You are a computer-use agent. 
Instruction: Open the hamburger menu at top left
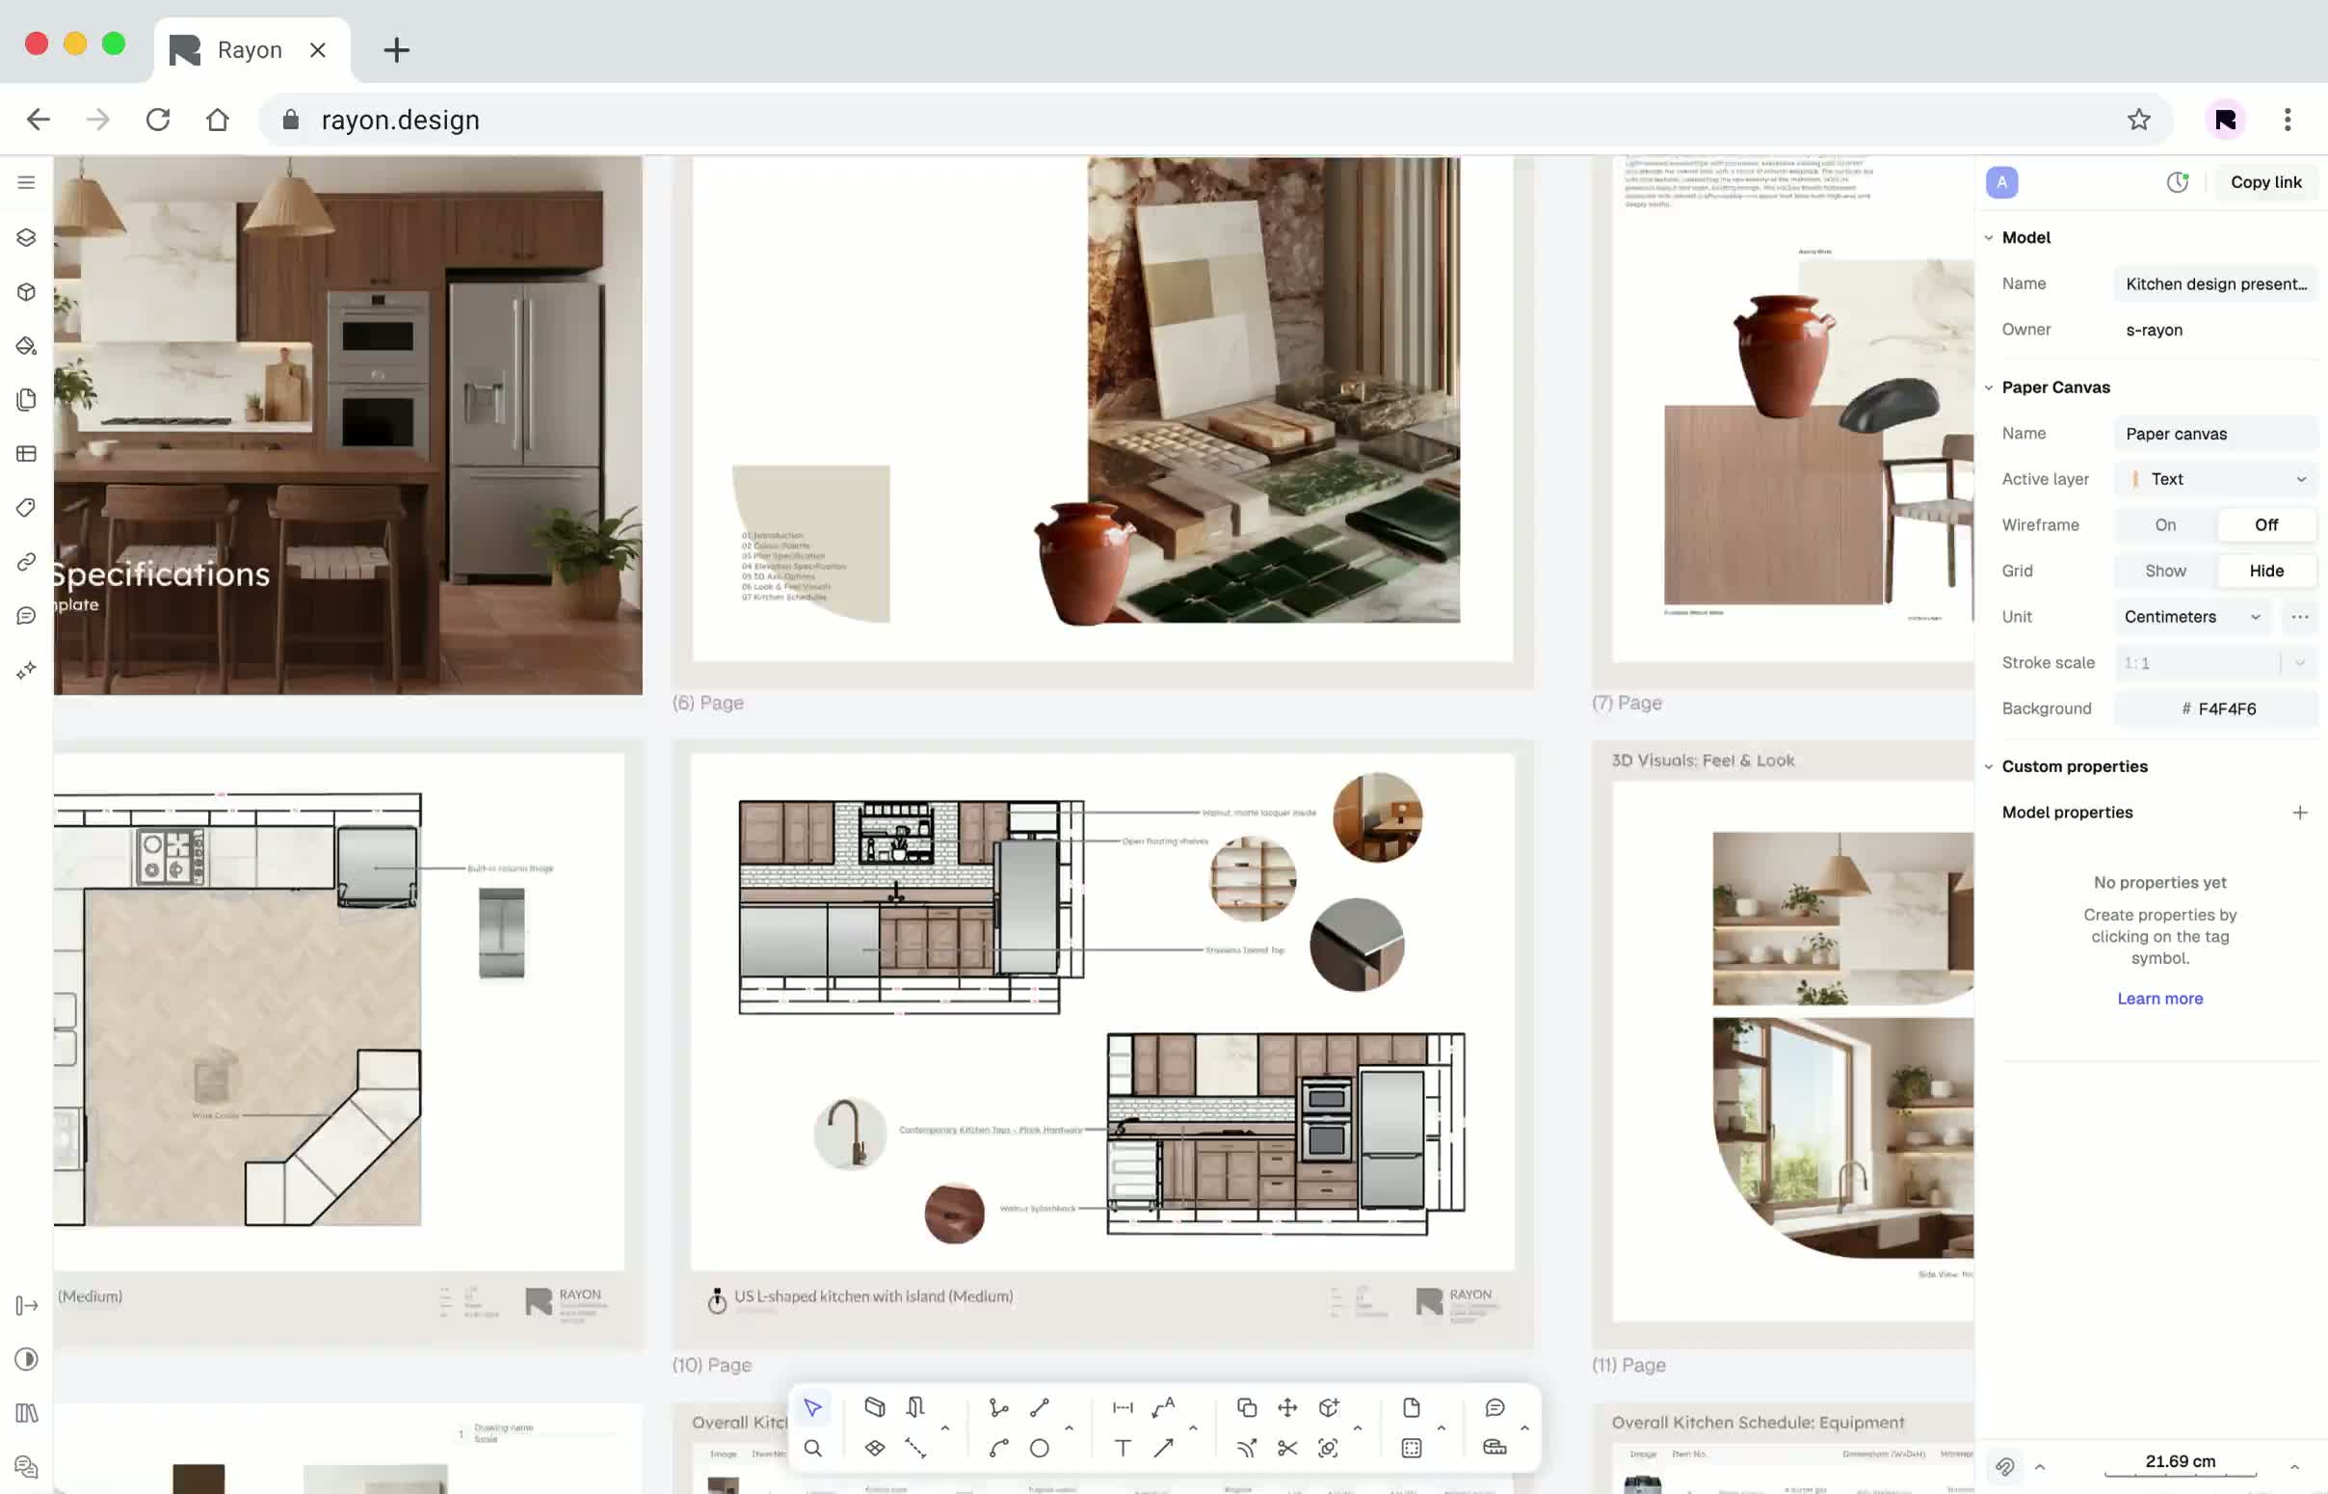(26, 182)
